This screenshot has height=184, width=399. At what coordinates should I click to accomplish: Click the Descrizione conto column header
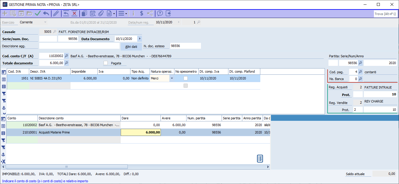[79, 118]
